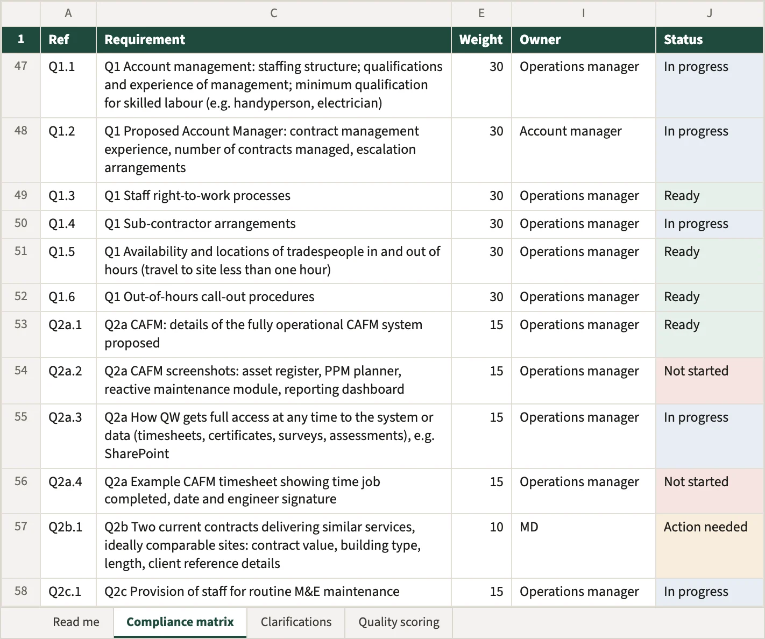Viewport: 765px width, 639px height.
Task: Click the Q1 Sub-contractor arrangements cell
Action: click(x=274, y=224)
